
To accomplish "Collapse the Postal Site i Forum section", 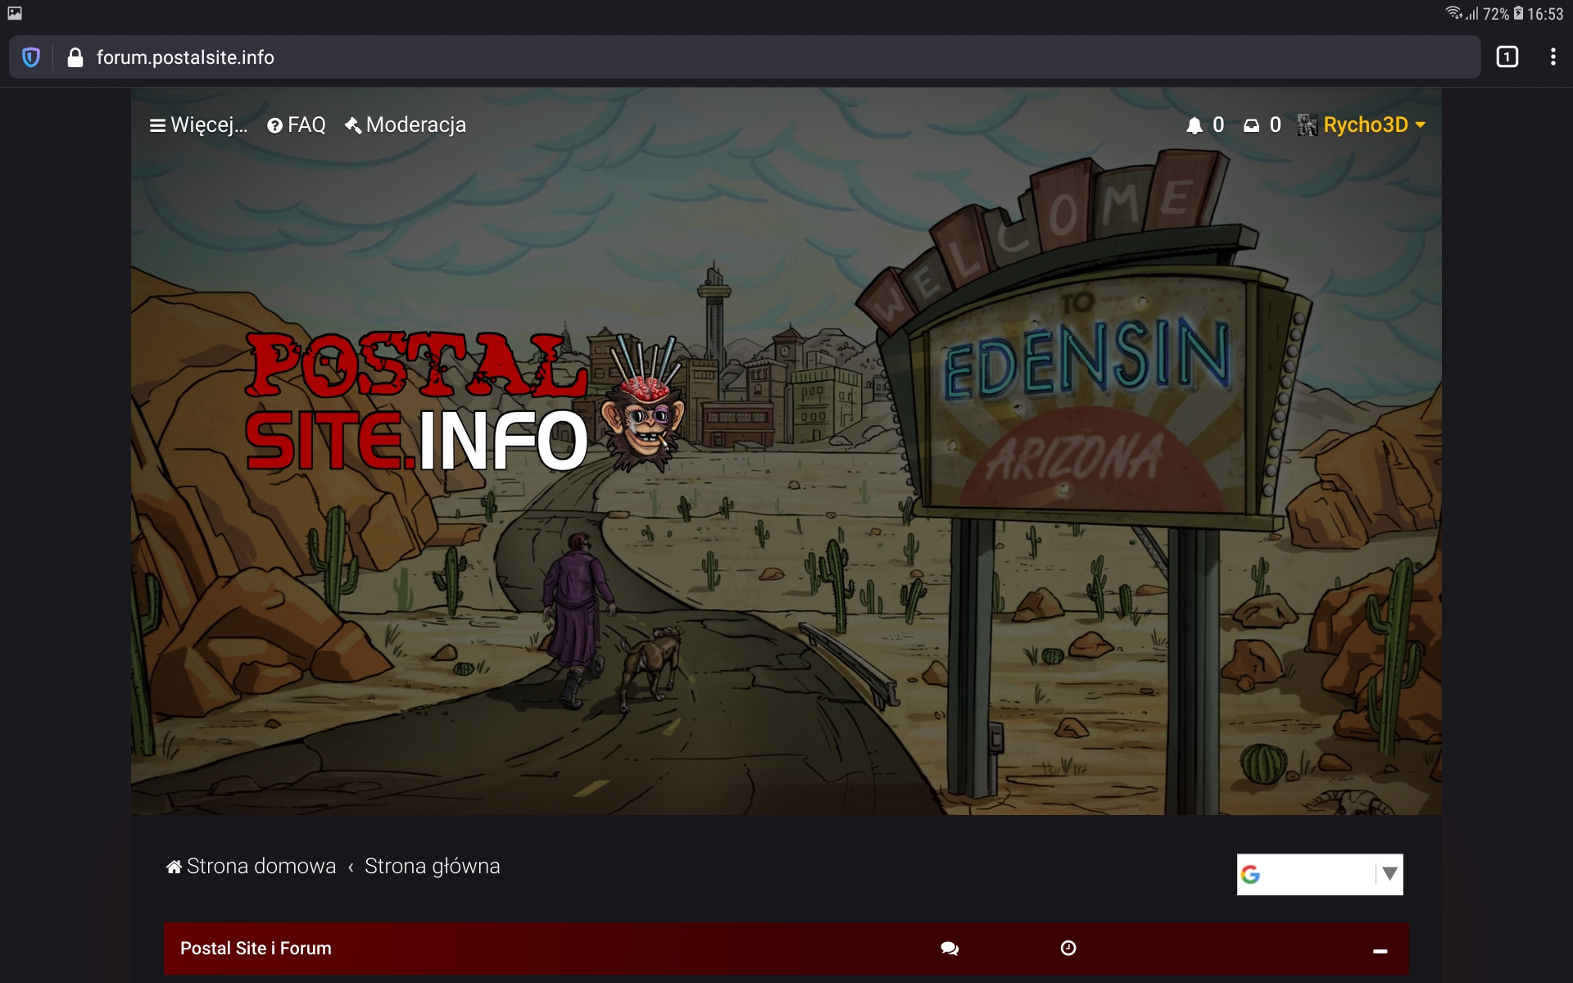I will (x=1380, y=951).
